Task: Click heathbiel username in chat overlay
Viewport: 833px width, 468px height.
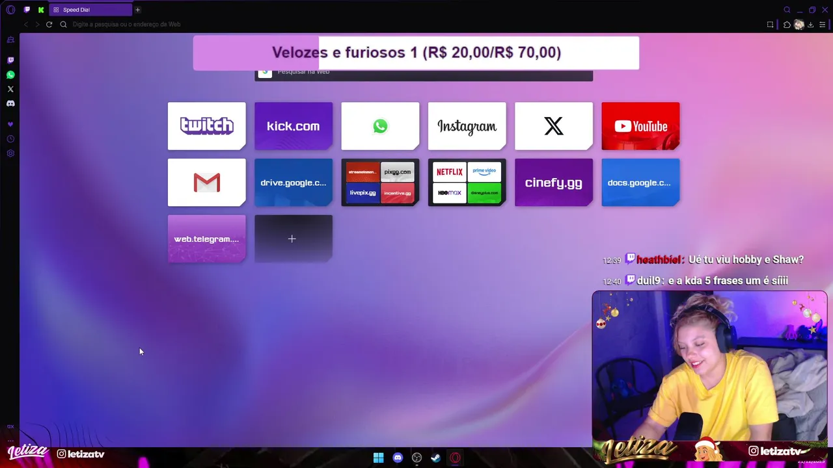Action: [659, 259]
